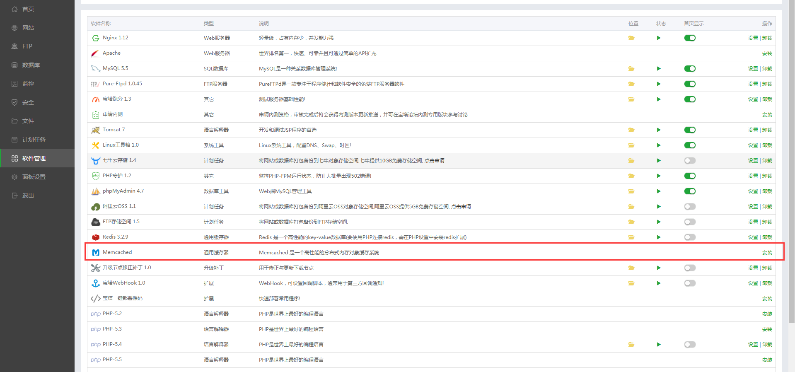Click the Nginx logo icon
795x372 pixels.
tap(96, 38)
